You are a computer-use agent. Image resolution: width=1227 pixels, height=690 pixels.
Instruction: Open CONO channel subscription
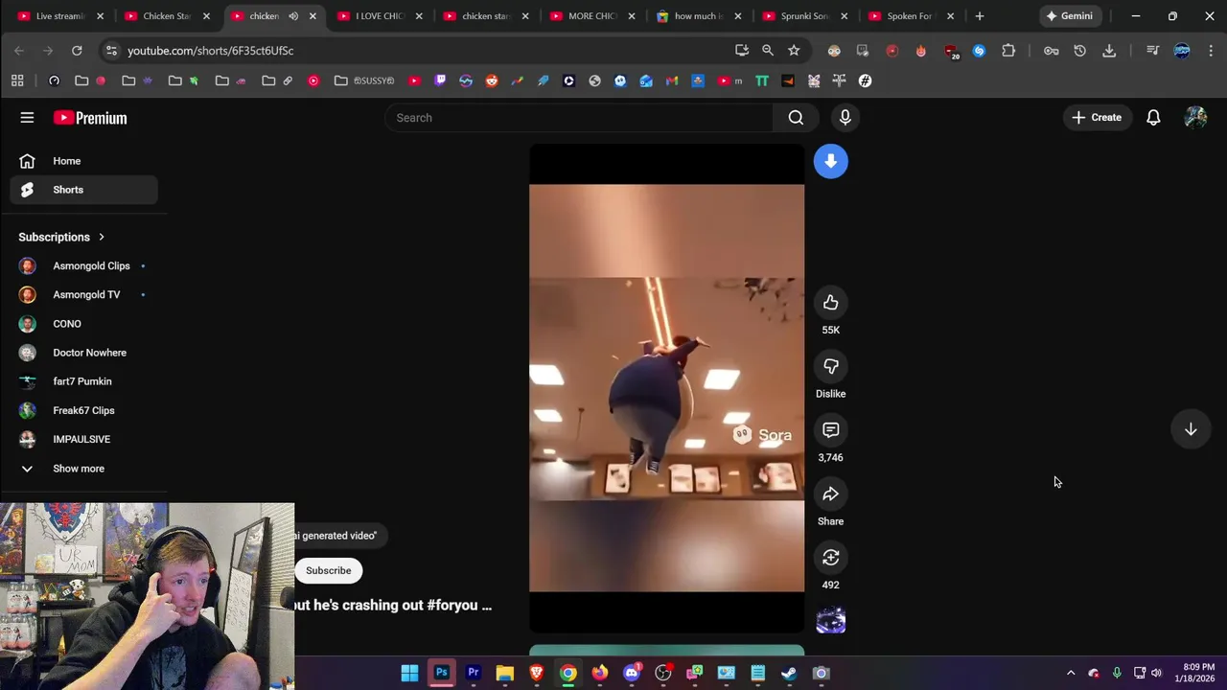[84, 324]
